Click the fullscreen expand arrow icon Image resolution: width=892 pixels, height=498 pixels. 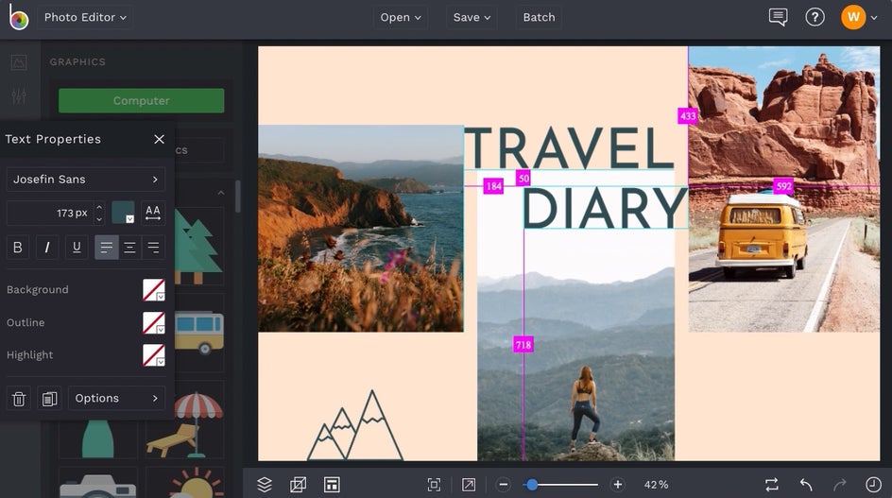pyautogui.click(x=468, y=485)
